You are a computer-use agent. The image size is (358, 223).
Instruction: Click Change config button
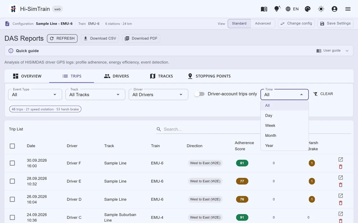tap(296, 23)
